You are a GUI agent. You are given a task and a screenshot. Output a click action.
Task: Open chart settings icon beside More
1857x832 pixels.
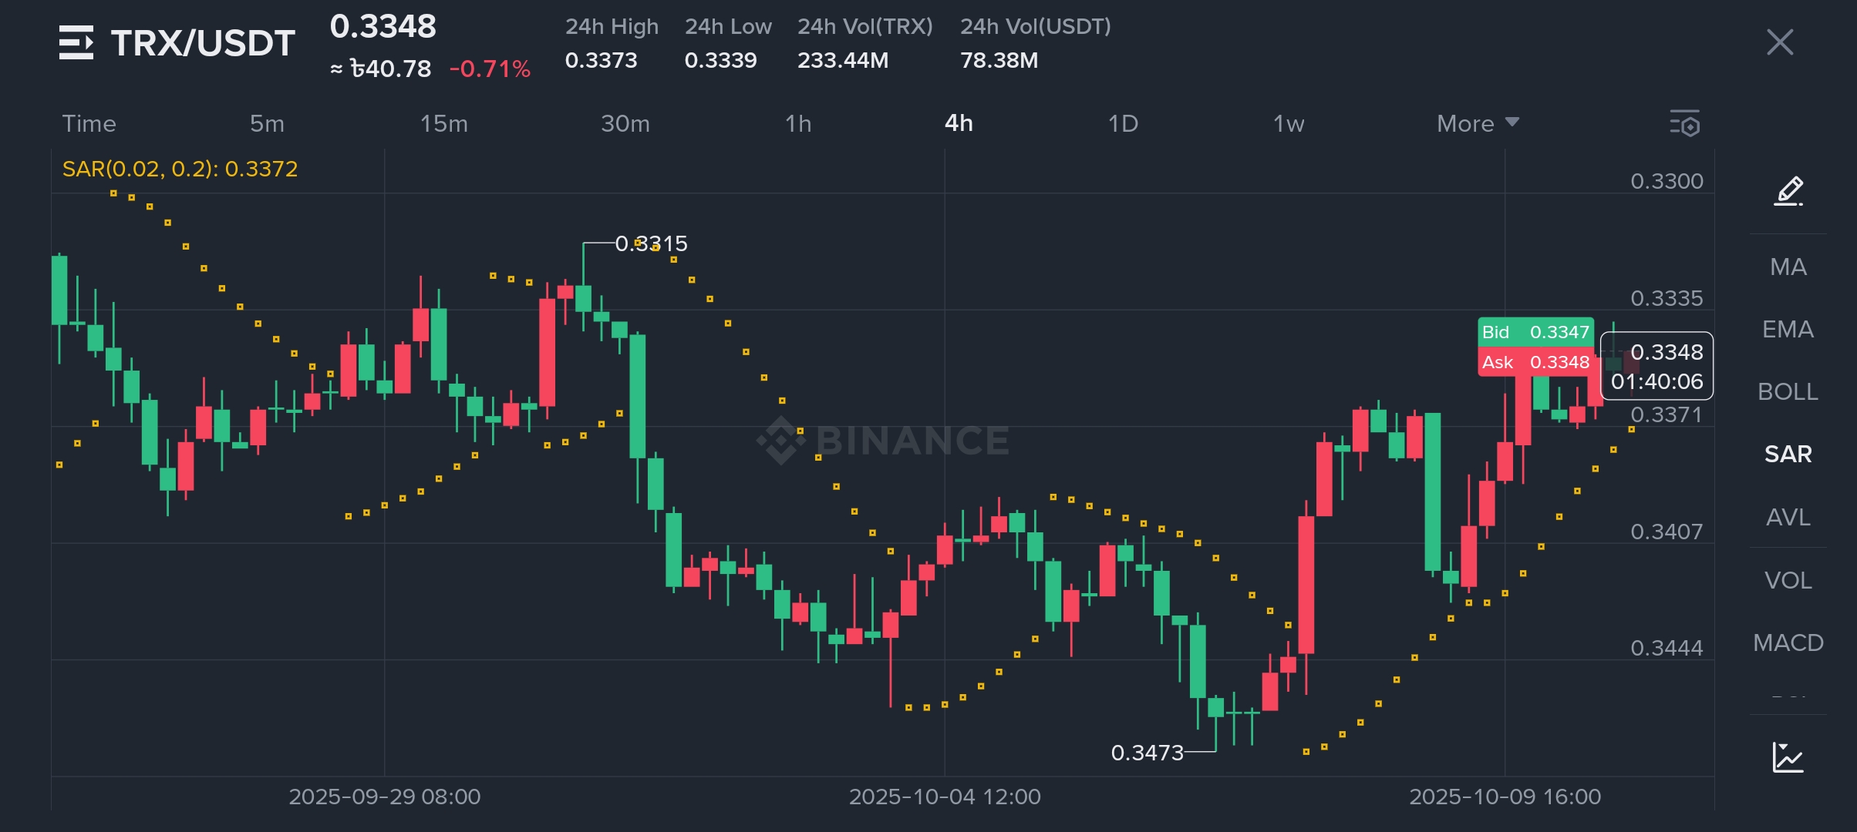tap(1684, 123)
